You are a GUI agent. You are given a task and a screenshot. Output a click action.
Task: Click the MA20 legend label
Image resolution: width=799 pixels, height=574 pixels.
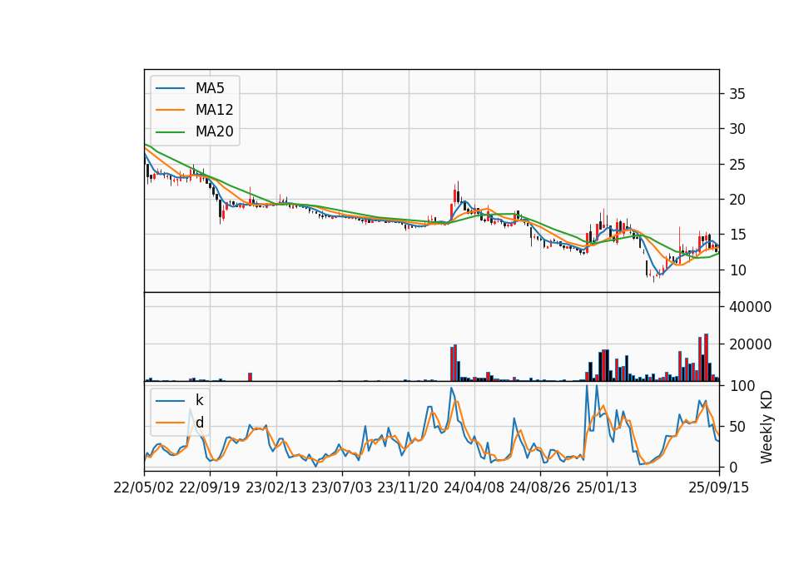coord(214,131)
